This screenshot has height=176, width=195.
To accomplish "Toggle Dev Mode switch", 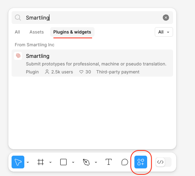I will click(x=163, y=162).
